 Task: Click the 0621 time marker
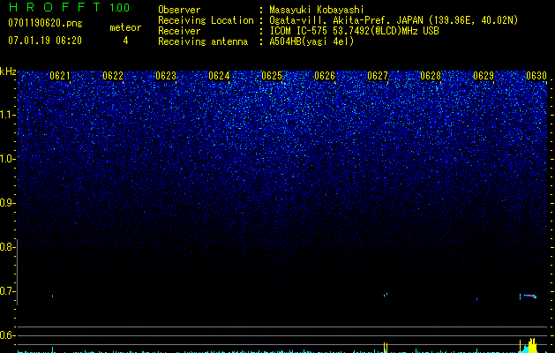click(x=60, y=76)
